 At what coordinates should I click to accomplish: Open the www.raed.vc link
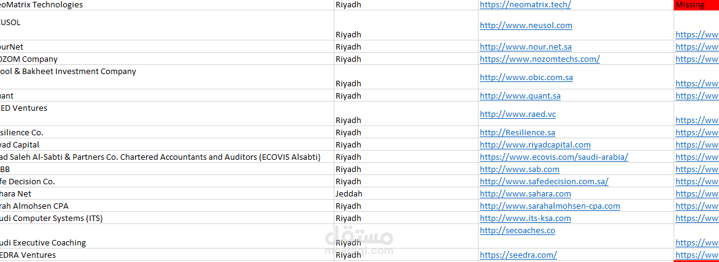518,114
